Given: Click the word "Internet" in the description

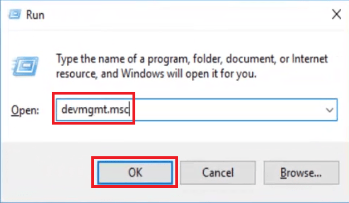Looking at the screenshot, I should 309,58.
